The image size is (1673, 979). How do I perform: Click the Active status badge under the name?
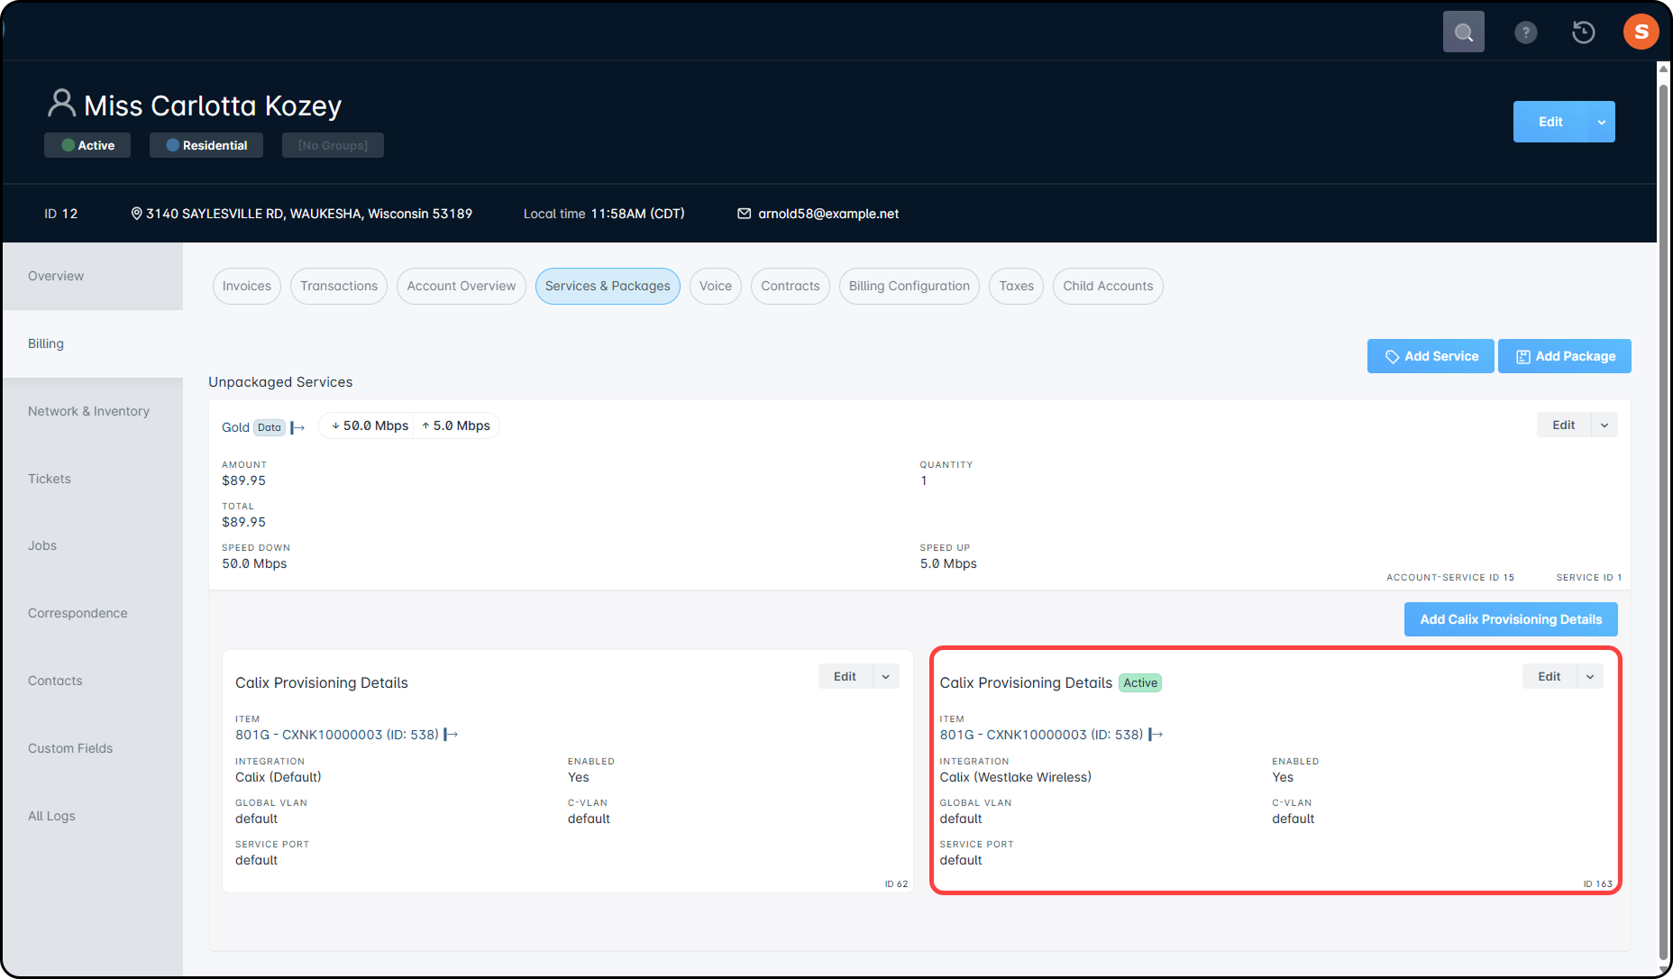pyautogui.click(x=87, y=145)
